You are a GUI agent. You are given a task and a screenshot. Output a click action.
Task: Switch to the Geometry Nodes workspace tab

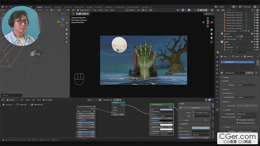[133, 7]
